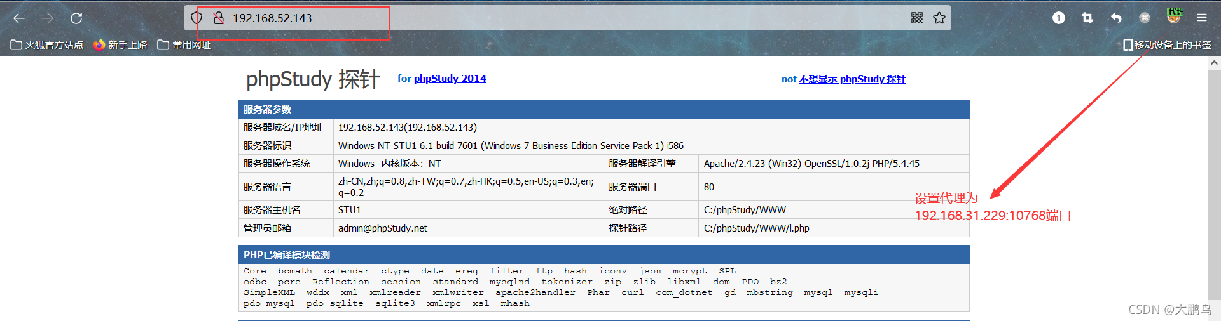Open the extension with number 1 badge
This screenshot has width=1221, height=321.
(1059, 18)
